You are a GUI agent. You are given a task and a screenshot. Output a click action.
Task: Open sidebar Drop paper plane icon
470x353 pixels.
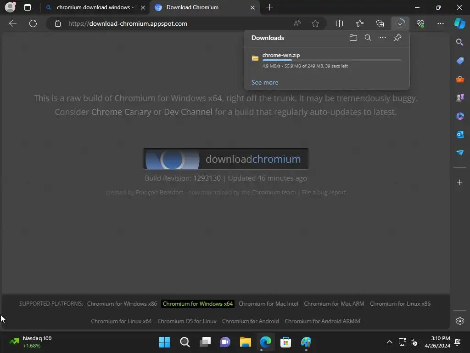(x=460, y=153)
